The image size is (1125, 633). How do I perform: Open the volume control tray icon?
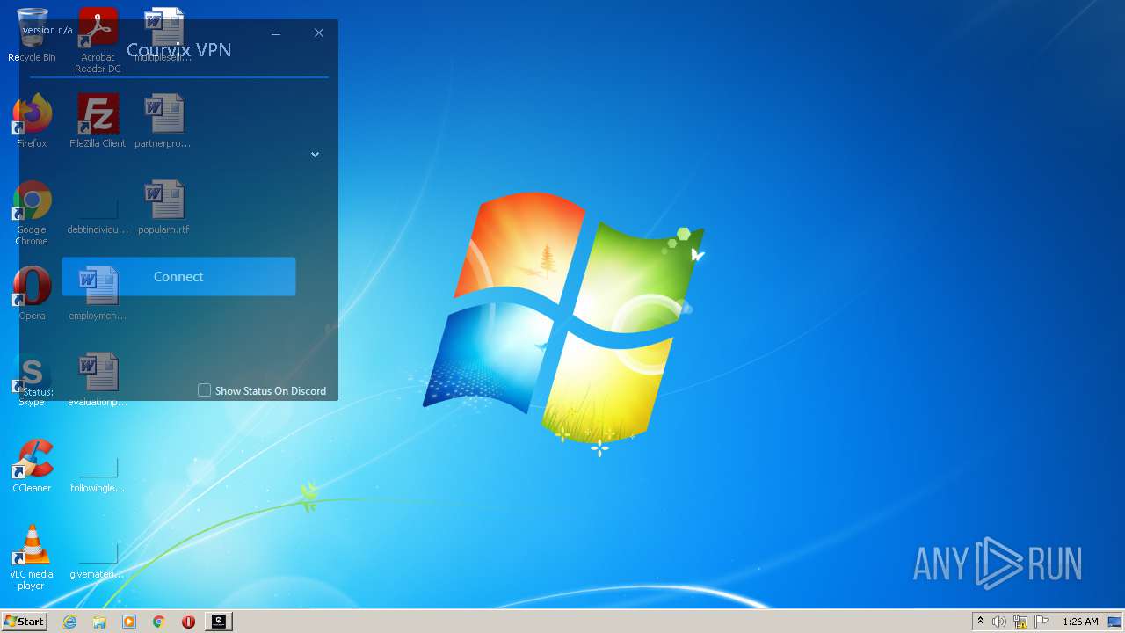click(999, 622)
